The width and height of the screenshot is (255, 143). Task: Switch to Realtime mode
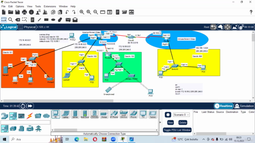pos(224,106)
